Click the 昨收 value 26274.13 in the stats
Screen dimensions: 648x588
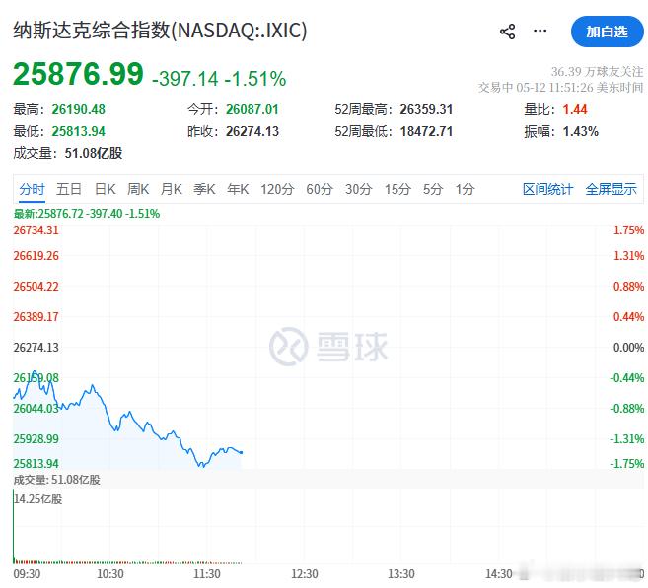tap(252, 131)
